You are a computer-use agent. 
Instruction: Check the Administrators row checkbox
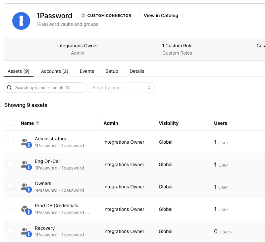click(x=11, y=141)
